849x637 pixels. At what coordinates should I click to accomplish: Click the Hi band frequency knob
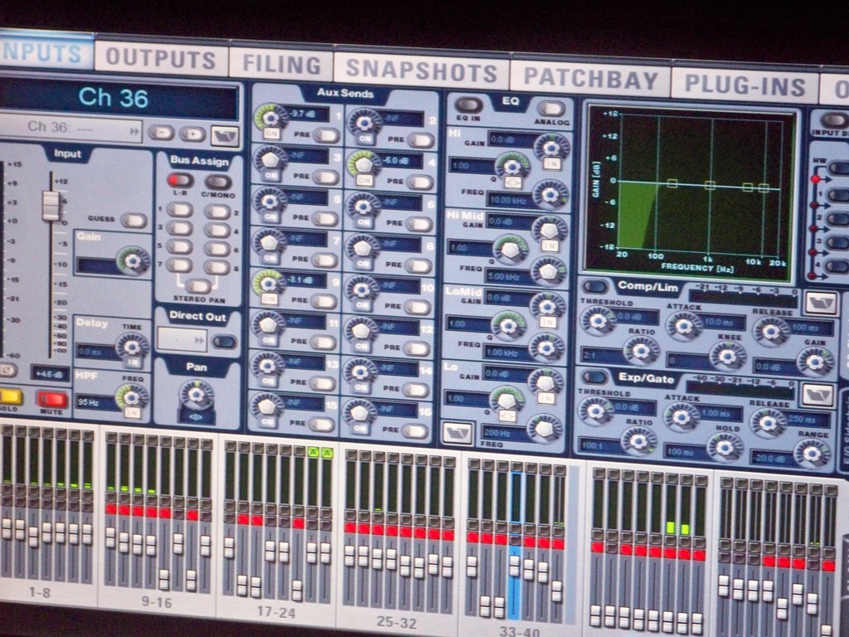click(x=551, y=193)
